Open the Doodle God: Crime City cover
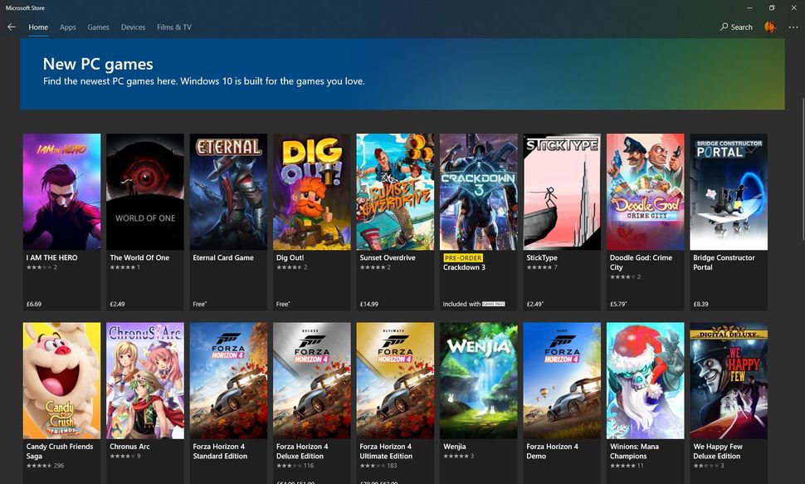The height and width of the screenshot is (484, 805). click(x=646, y=192)
